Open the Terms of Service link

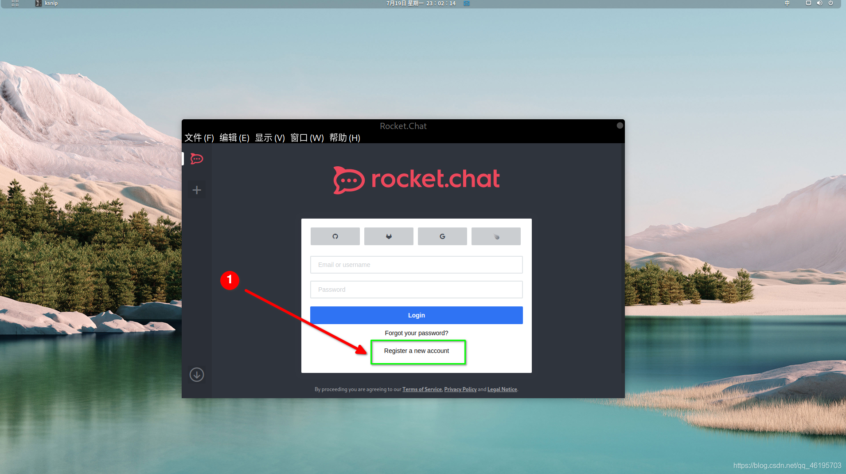pyautogui.click(x=422, y=389)
